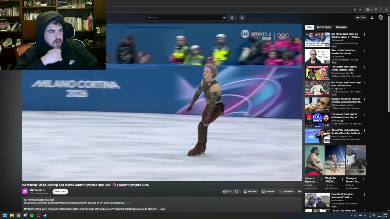Click the page vertical scrollbar
390x219 pixels.
coord(388,64)
